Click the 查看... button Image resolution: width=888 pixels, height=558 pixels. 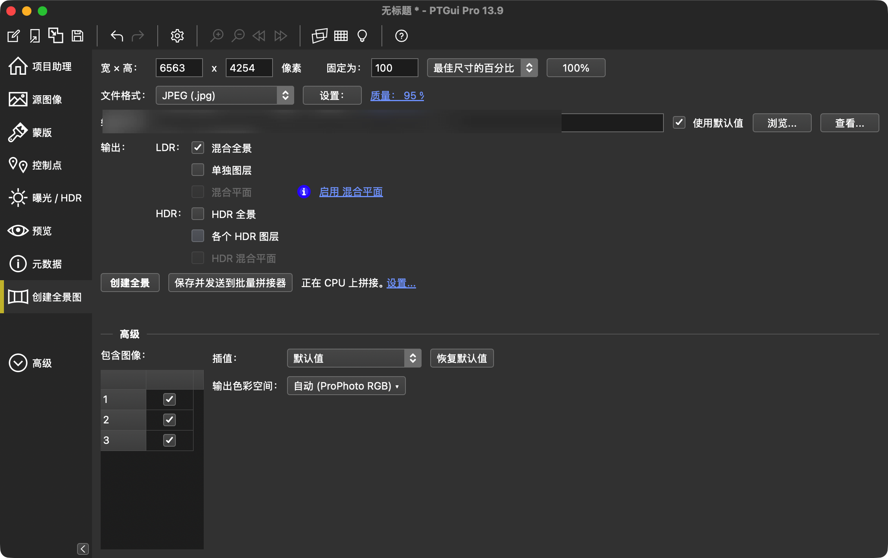click(849, 123)
